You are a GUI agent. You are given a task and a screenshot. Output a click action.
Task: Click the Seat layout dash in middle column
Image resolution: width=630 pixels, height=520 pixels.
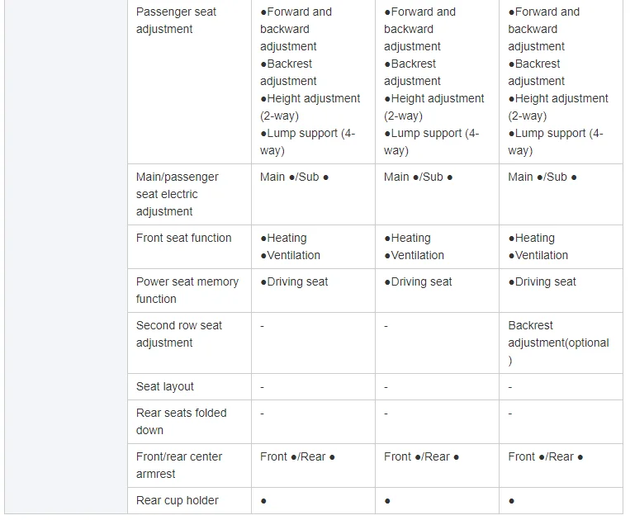click(386, 386)
